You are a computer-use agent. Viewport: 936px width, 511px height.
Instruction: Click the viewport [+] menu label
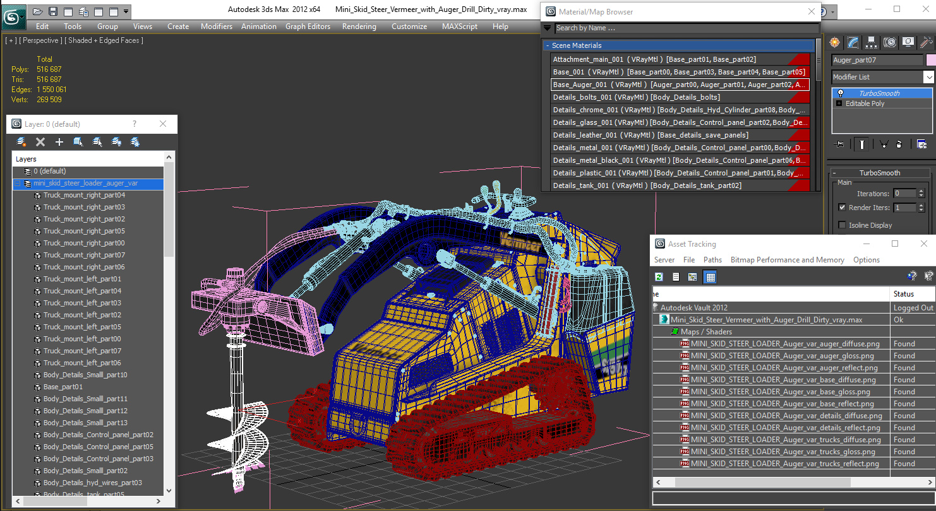pos(11,40)
